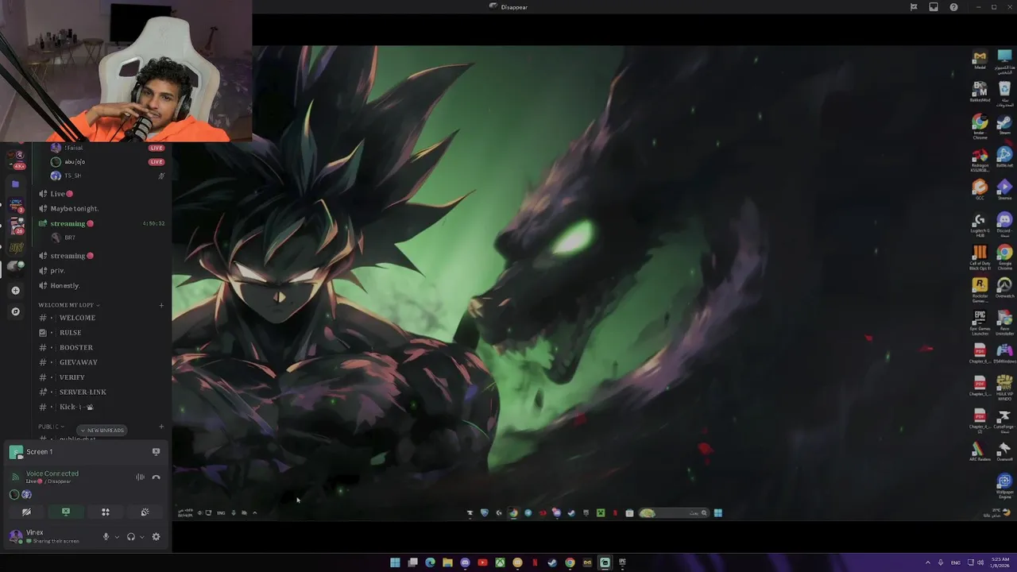Image resolution: width=1017 pixels, height=572 pixels.
Task: Collapse the WELCOME MY LOPY category
Action: tap(68, 305)
